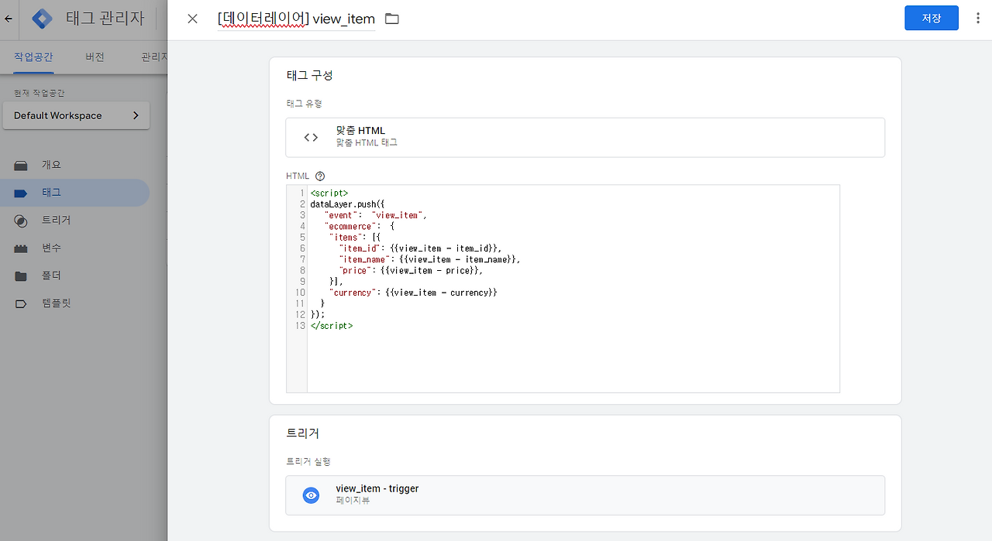Open the three-dot overflow menu

978,17
